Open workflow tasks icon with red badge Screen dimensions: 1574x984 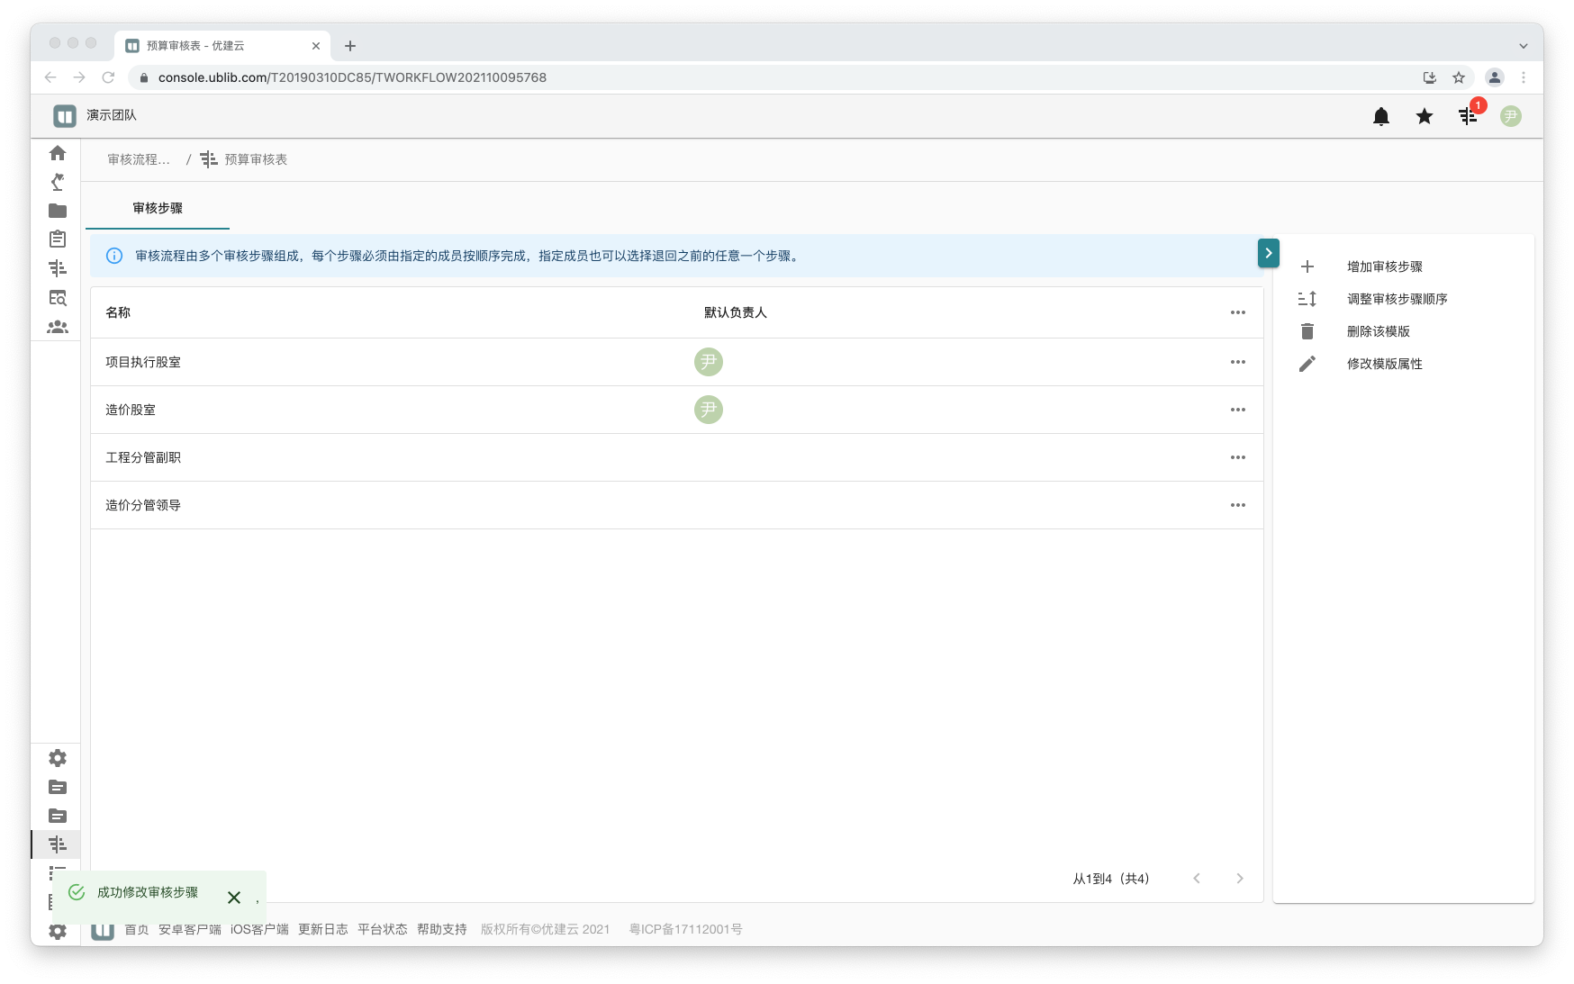(x=1468, y=116)
